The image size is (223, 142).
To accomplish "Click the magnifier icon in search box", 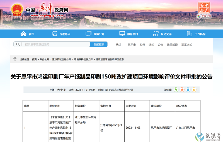I will click(x=18, y=44).
